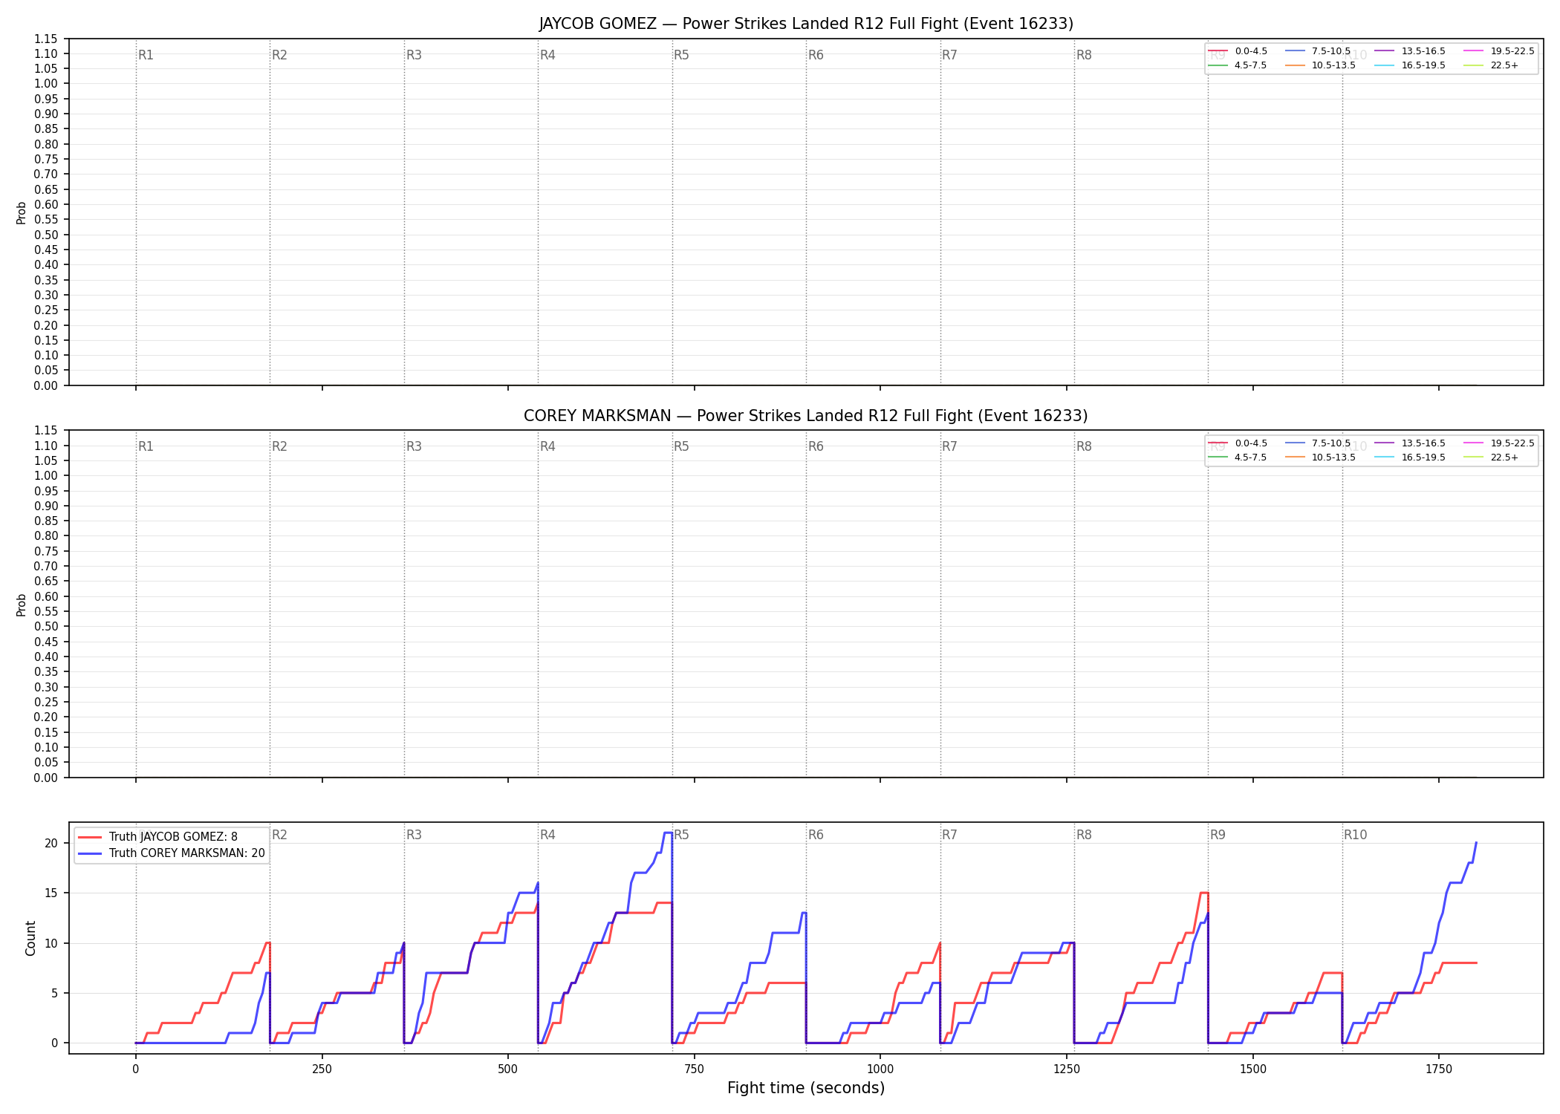Select 'Truth JAYCOB GOMEZ: 8' legend entry
Image resolution: width=1560 pixels, height=1114 pixels.
tap(173, 837)
